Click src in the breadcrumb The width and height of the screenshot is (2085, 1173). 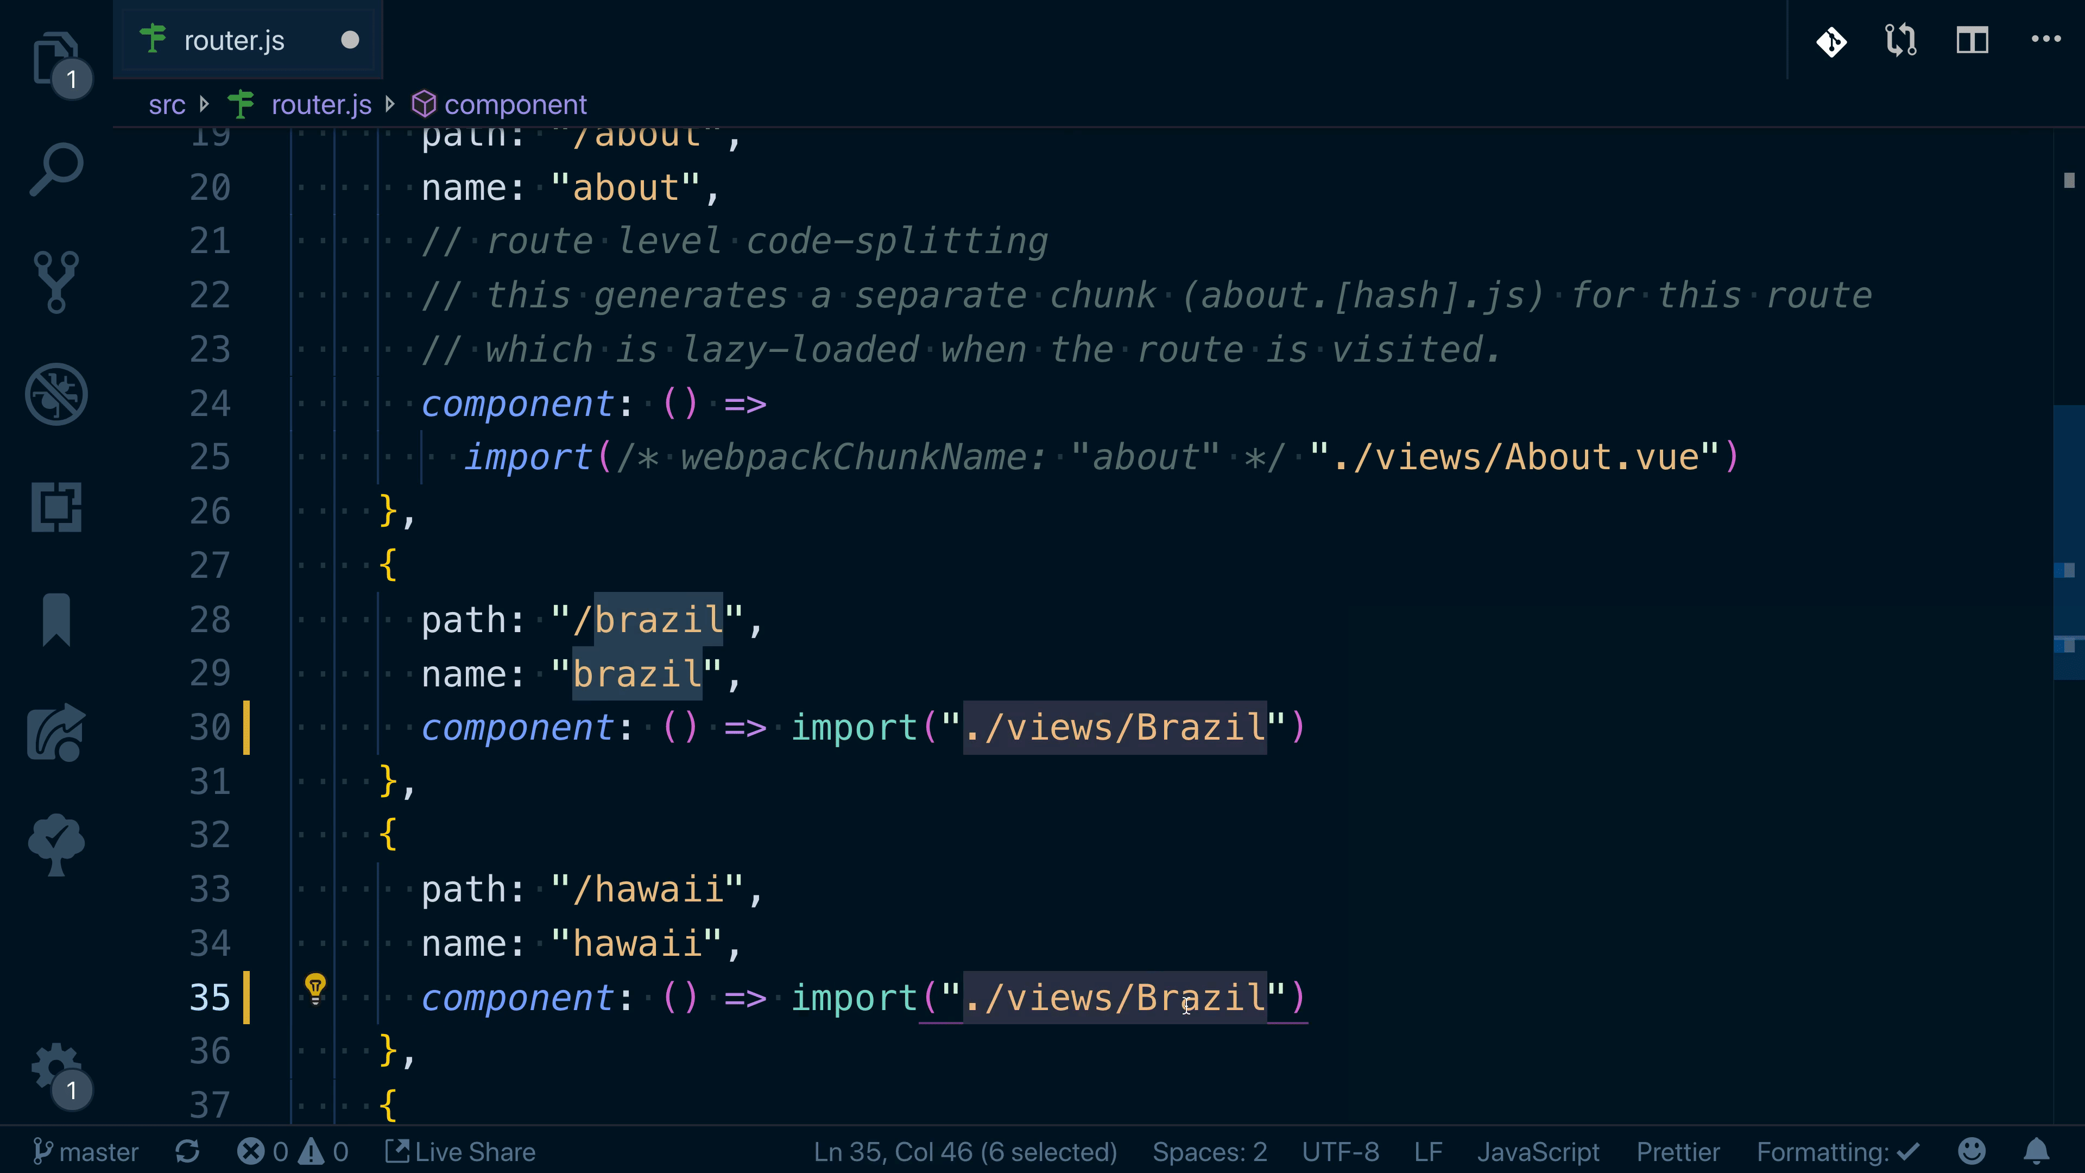coord(167,104)
